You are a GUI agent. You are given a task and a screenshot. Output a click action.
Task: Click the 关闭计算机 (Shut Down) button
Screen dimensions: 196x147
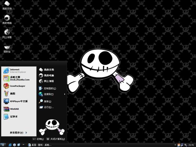[x=55, y=139]
